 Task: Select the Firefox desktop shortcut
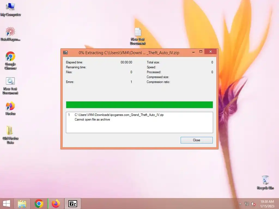click(10, 108)
